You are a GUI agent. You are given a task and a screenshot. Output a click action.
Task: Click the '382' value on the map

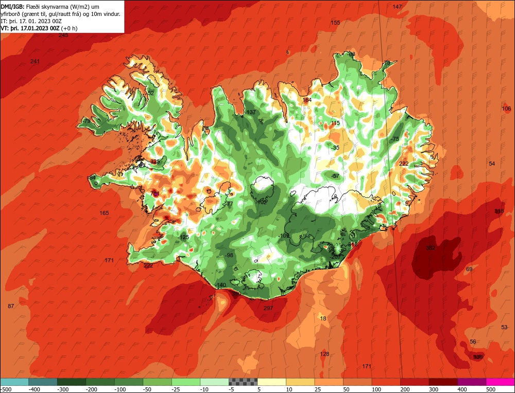(x=431, y=248)
